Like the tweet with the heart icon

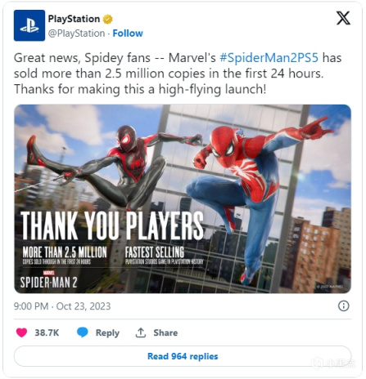click(21, 332)
